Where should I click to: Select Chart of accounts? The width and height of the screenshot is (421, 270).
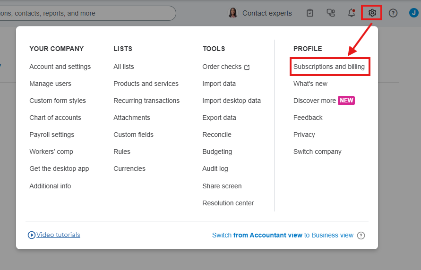tap(55, 118)
